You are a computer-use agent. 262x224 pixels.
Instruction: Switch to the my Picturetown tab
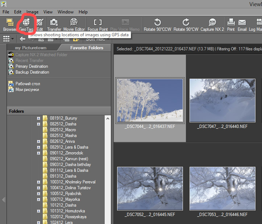[31, 48]
